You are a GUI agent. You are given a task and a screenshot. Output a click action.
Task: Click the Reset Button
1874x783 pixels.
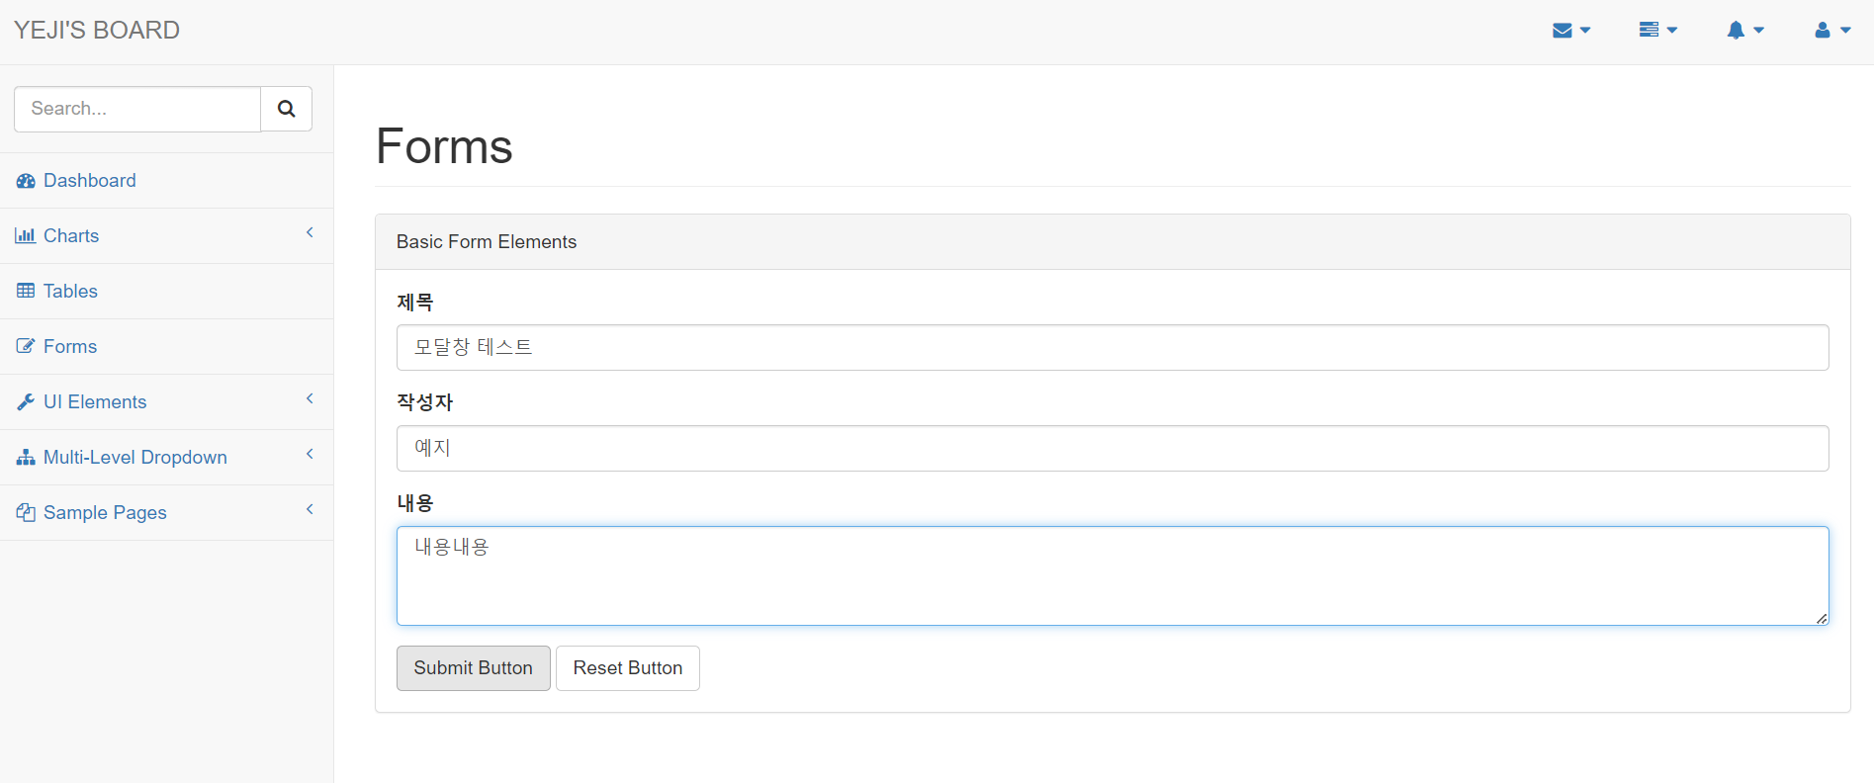point(628,668)
